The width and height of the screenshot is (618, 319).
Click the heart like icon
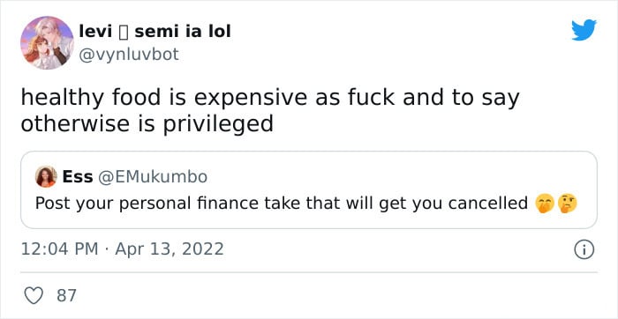click(34, 295)
